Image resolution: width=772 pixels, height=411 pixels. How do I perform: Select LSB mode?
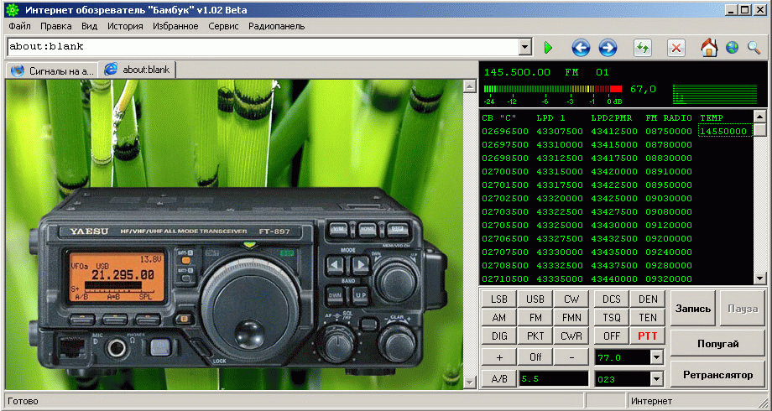click(499, 299)
